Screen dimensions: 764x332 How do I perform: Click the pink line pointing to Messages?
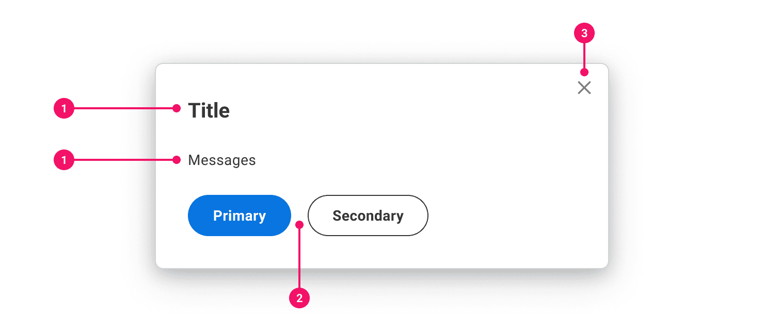pos(124,160)
